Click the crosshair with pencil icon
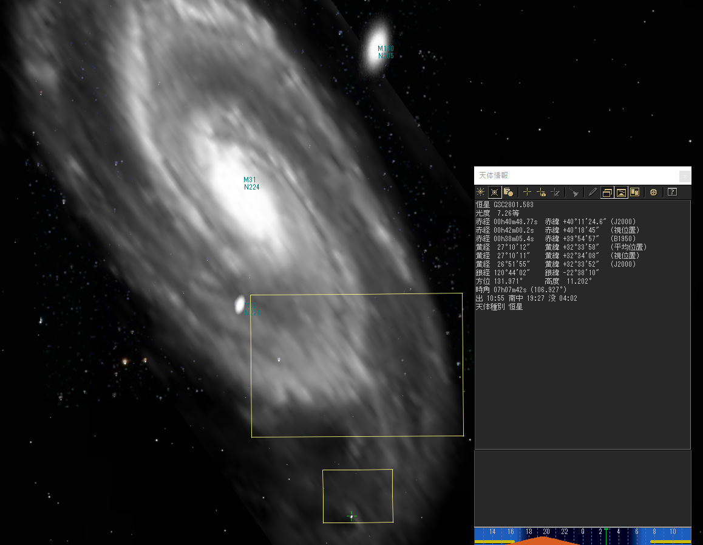This screenshot has height=545, width=703. [x=555, y=193]
